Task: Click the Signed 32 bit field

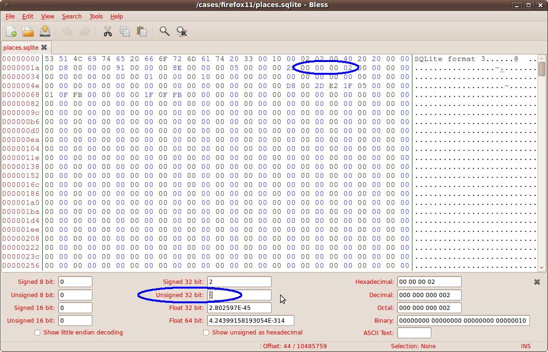Action: (239, 282)
